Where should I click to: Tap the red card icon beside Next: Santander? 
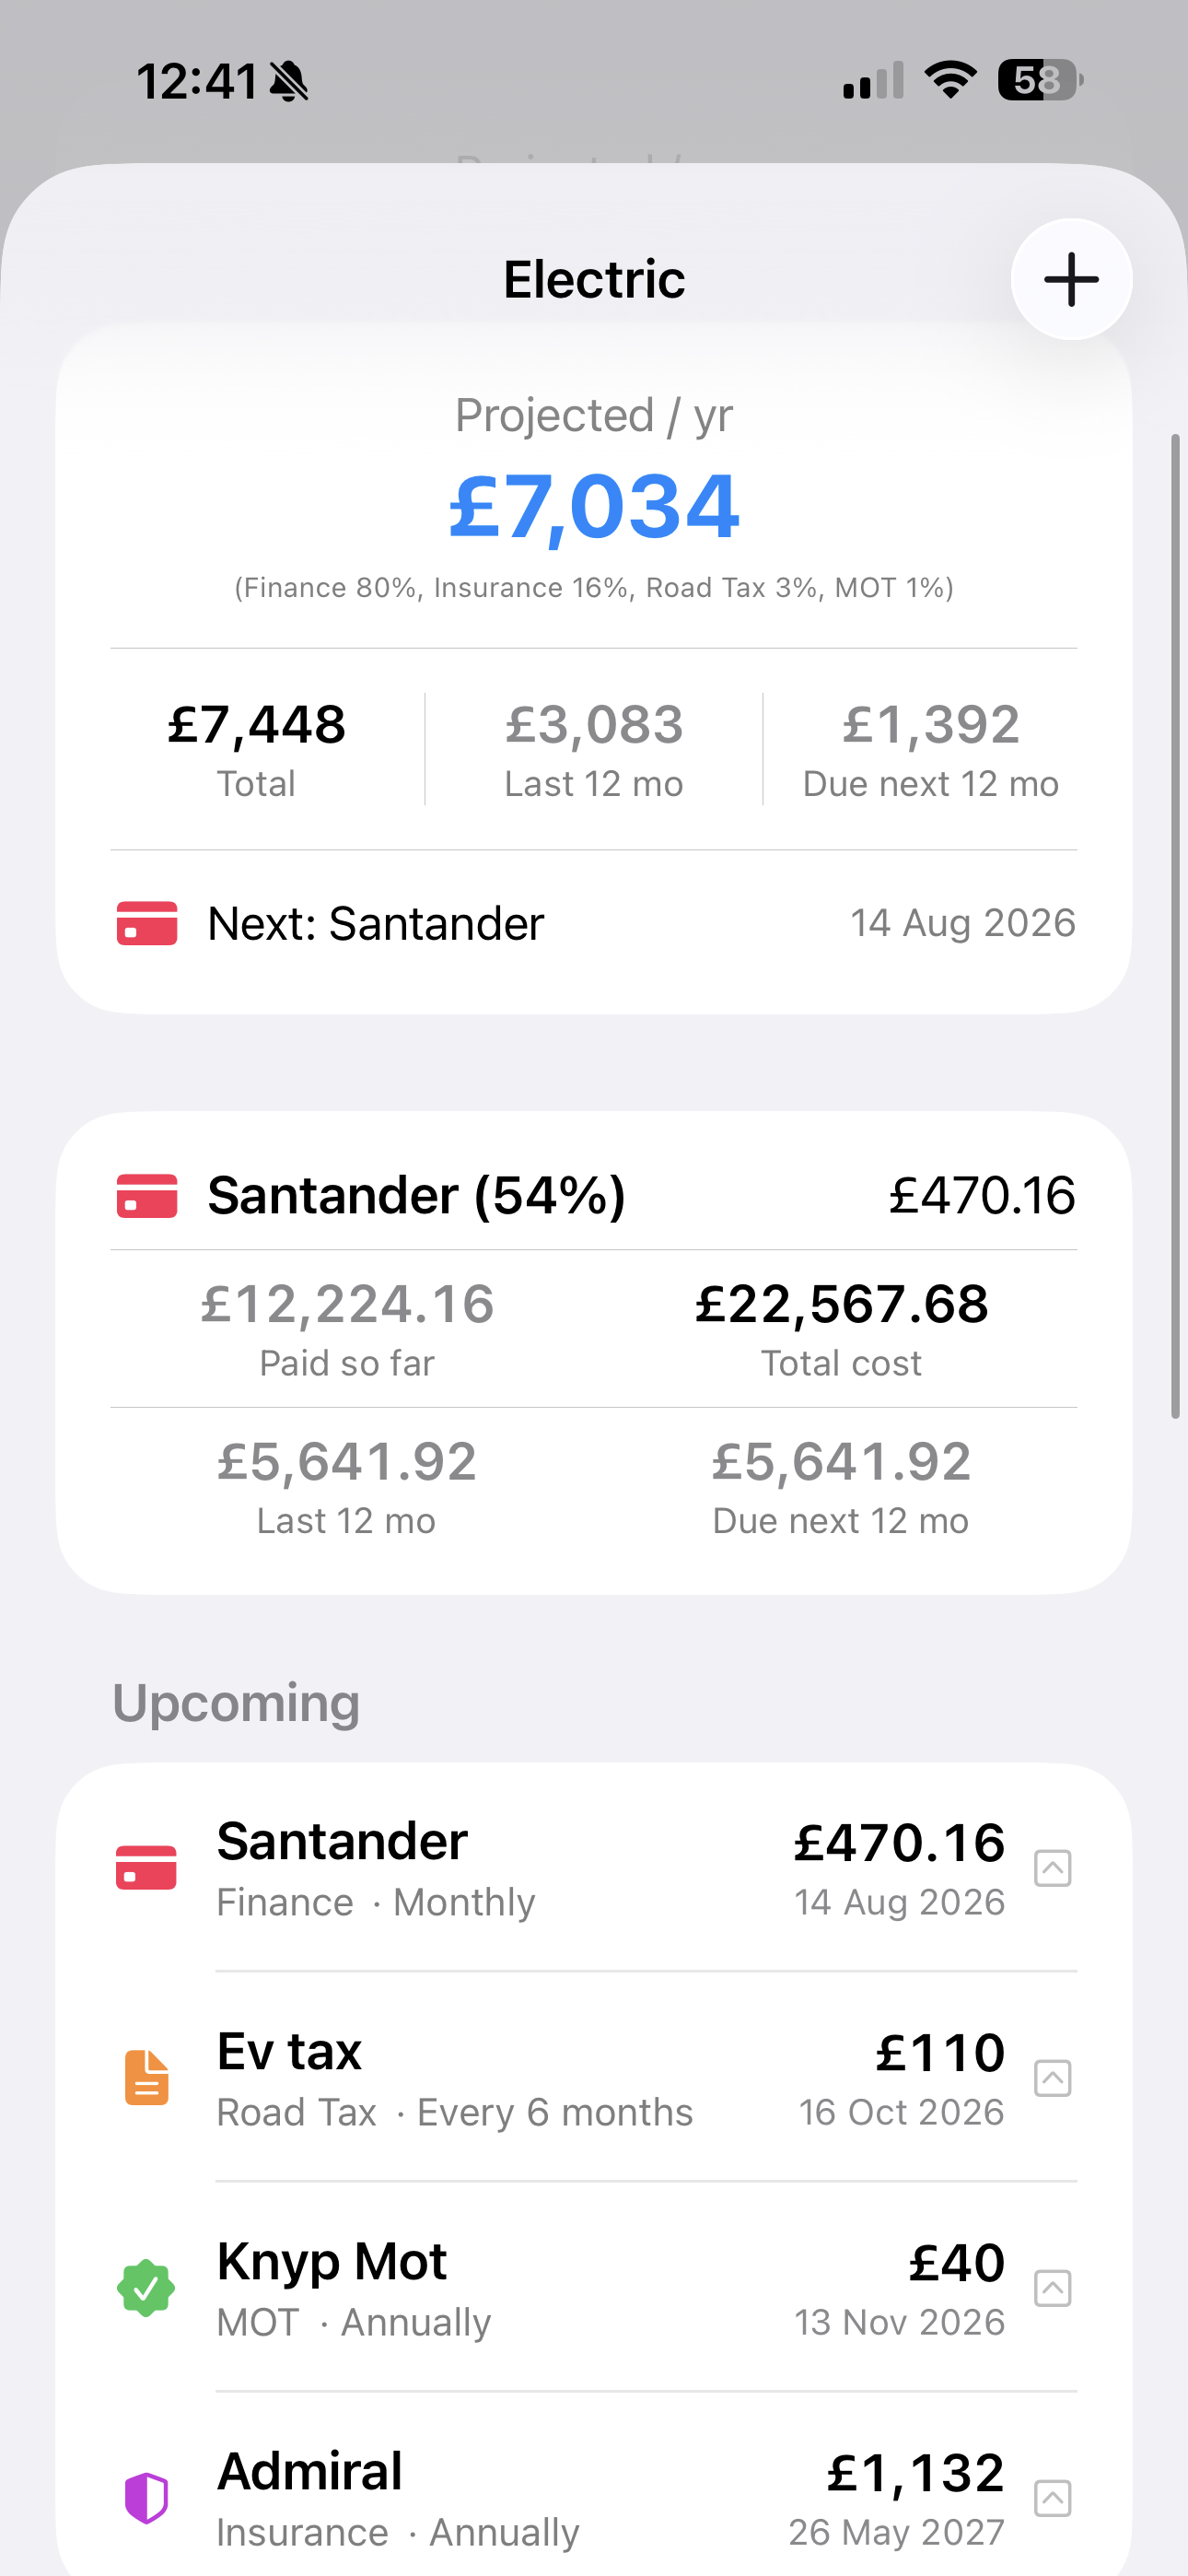coord(147,923)
